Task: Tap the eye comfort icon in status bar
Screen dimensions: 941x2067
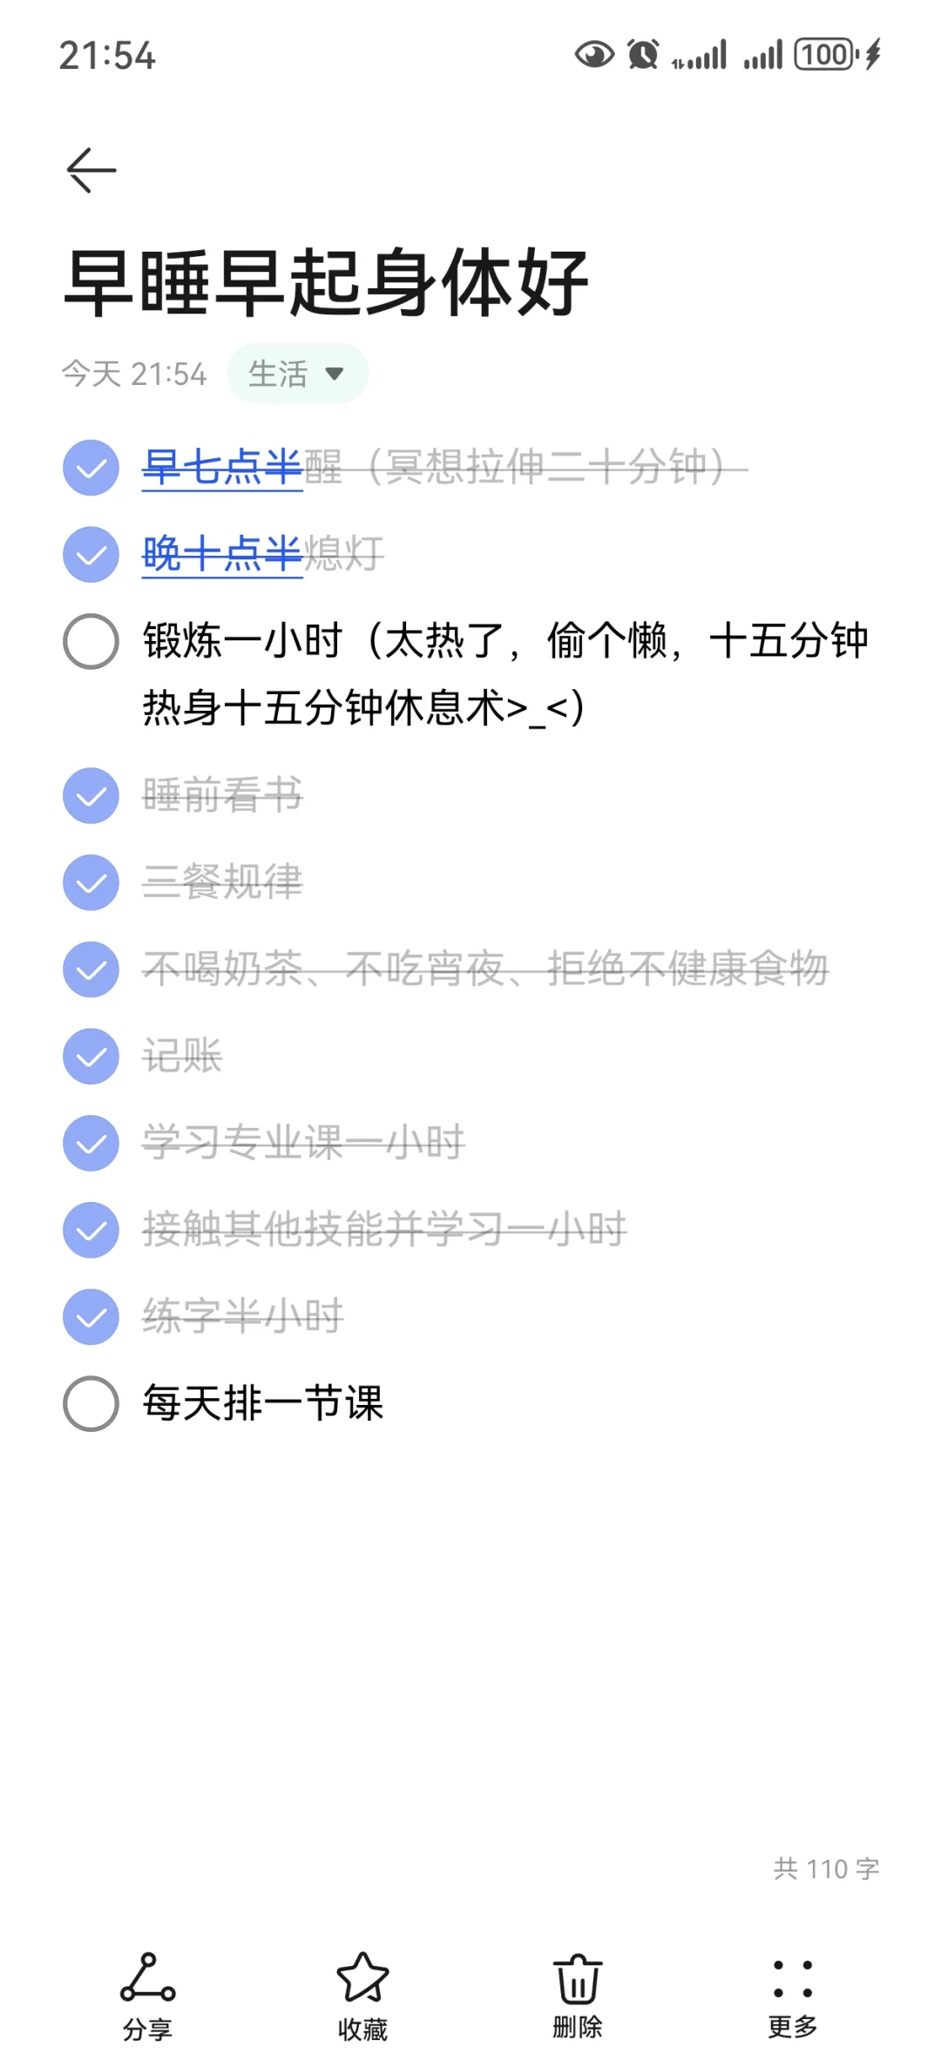Action: 594,55
